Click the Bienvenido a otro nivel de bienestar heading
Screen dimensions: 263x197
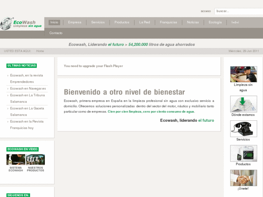pyautogui.click(x=124, y=92)
